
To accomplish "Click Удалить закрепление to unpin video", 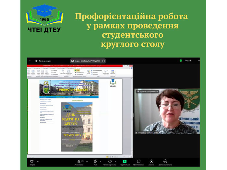I will 149,92.
